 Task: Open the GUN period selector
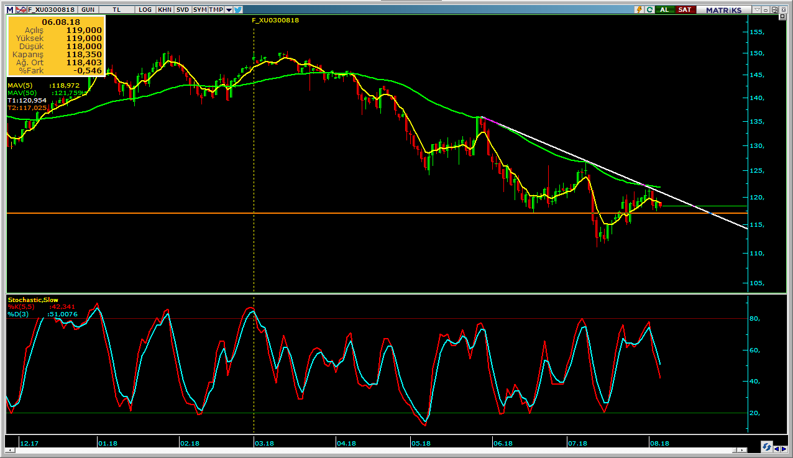[88, 10]
